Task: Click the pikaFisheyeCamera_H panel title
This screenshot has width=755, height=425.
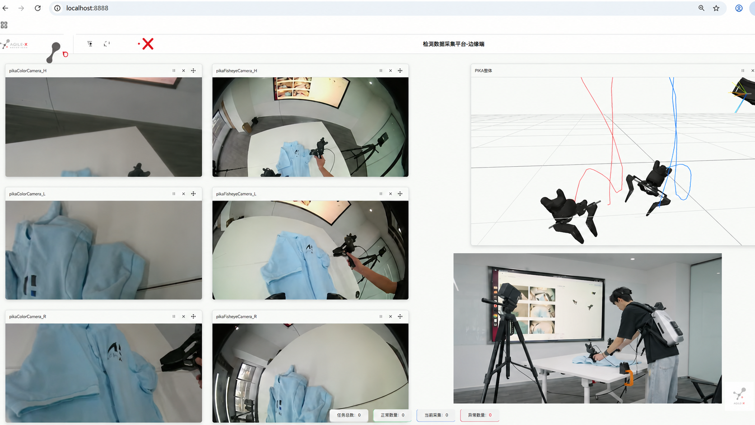Action: (236, 71)
